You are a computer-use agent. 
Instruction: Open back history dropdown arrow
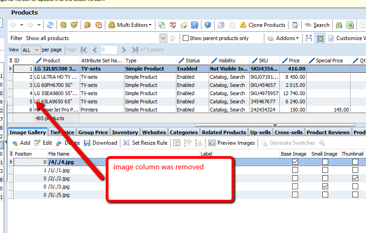tap(21, 25)
